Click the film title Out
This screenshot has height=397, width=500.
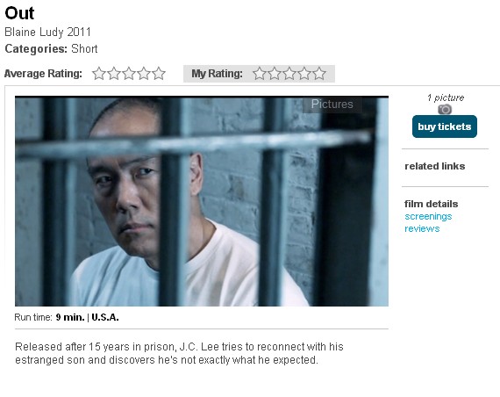pyautogui.click(x=19, y=13)
